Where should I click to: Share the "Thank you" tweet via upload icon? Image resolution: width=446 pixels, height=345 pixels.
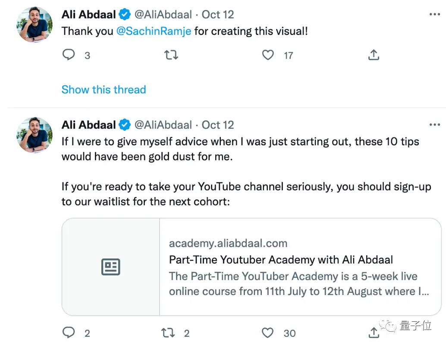[x=374, y=55]
